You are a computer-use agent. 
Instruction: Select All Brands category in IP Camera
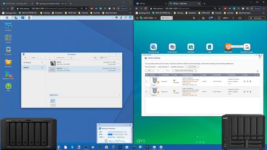point(33,62)
